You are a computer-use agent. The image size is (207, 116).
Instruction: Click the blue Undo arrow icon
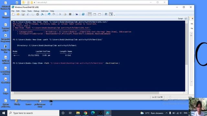coord(49,14)
